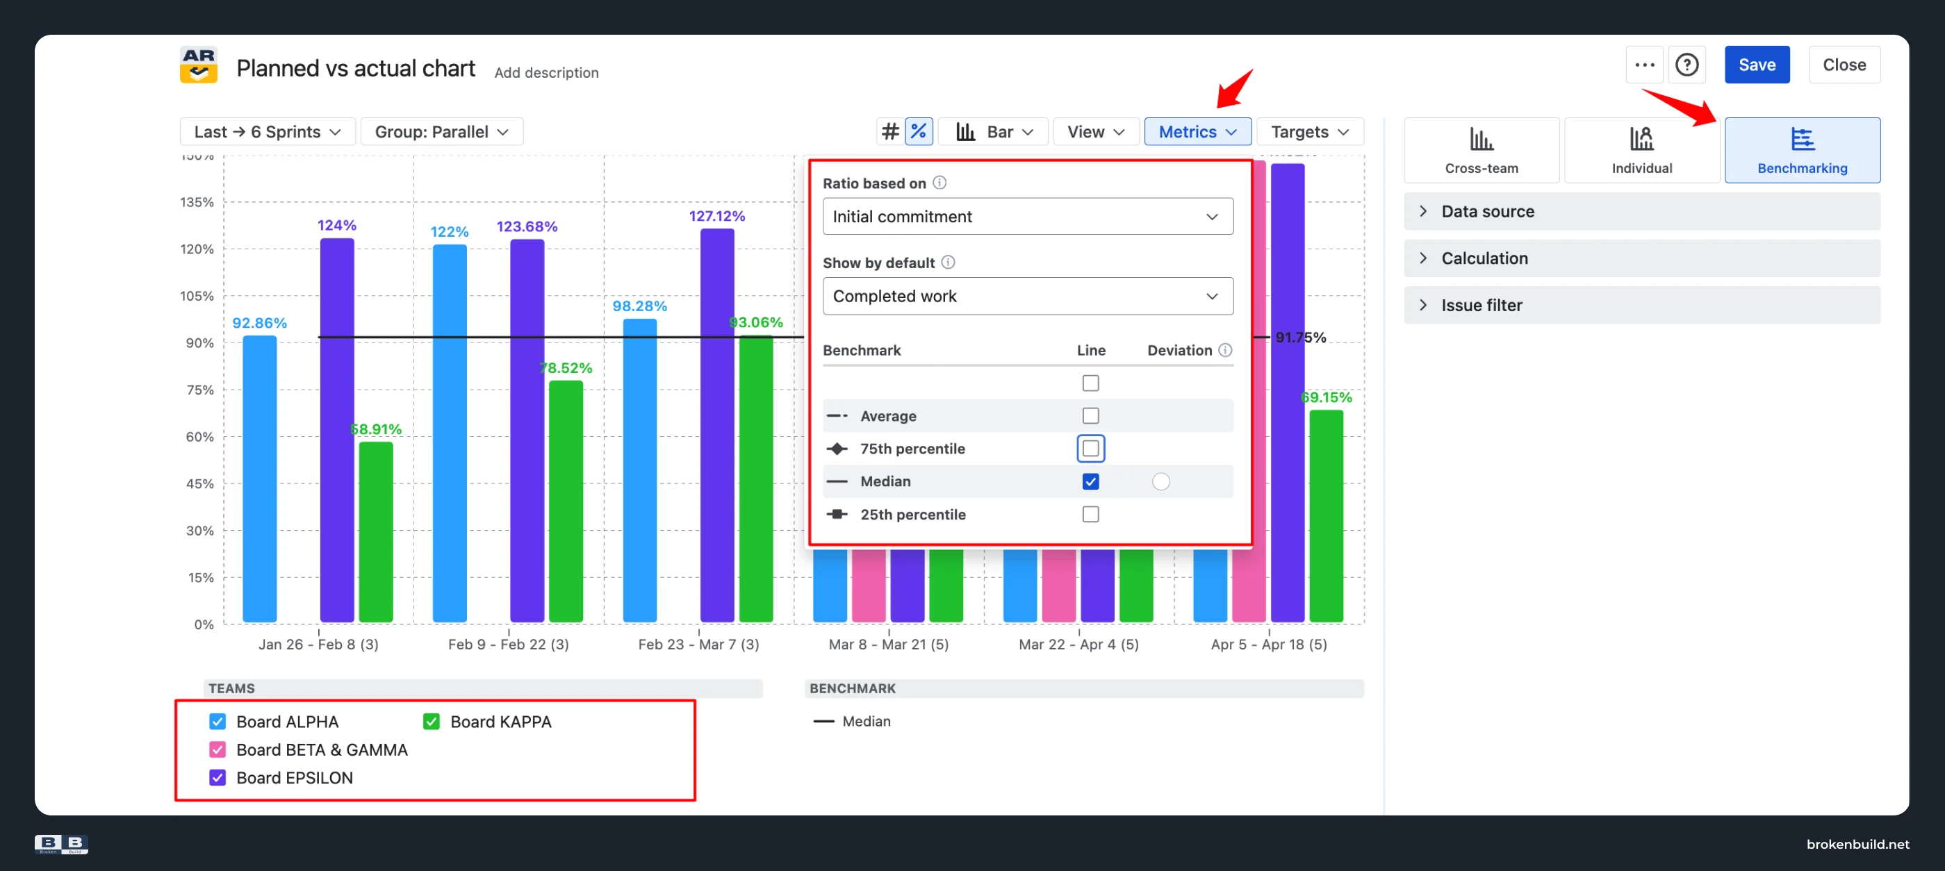This screenshot has height=871, width=1945.
Task: Click the Mar 8 - Mar 21 (5) axis label
Action: (889, 644)
